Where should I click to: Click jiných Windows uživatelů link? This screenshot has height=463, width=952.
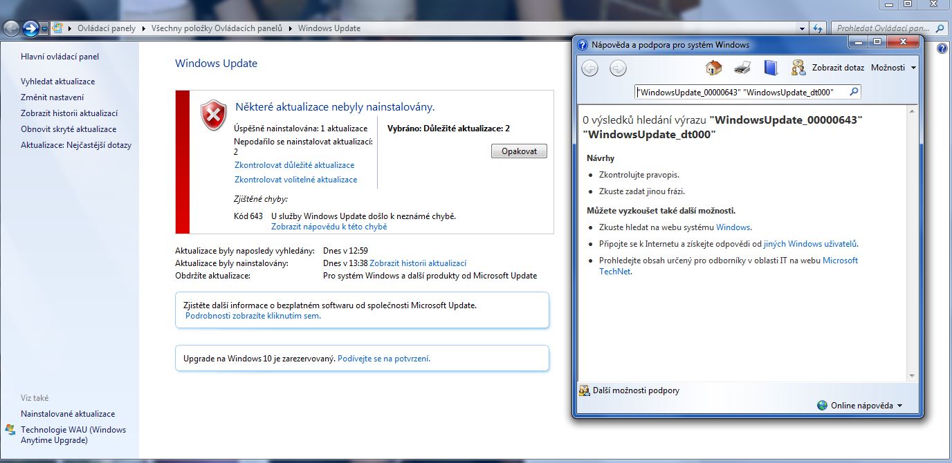tap(811, 243)
